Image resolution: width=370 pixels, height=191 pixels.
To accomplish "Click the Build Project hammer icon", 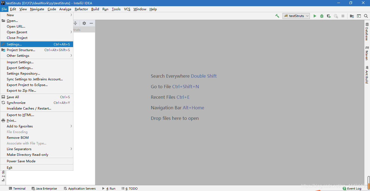I will click(x=277, y=16).
